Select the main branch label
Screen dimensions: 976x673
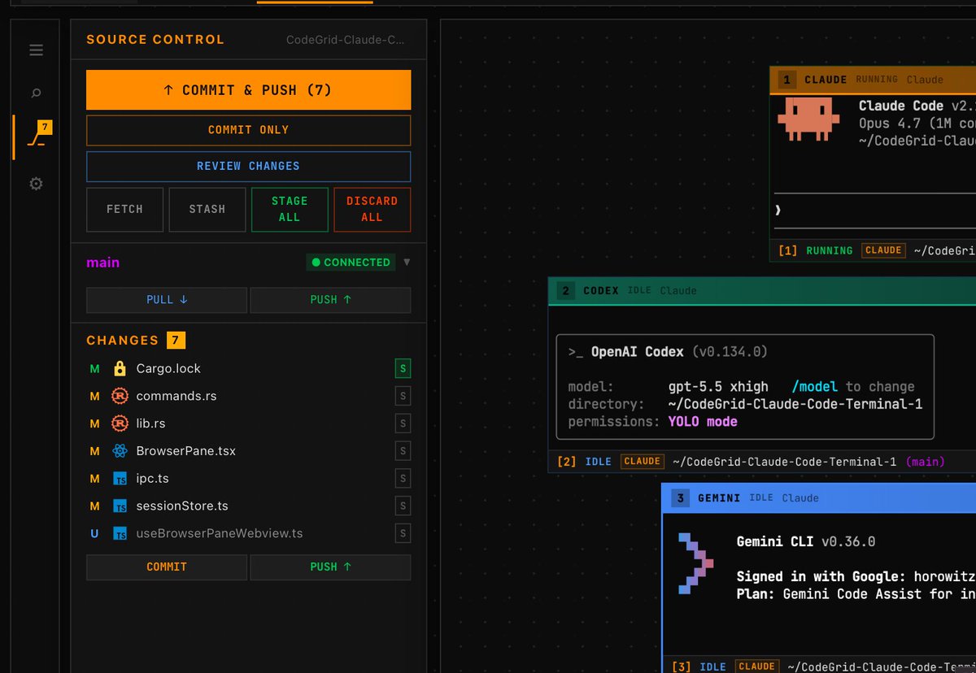[103, 263]
